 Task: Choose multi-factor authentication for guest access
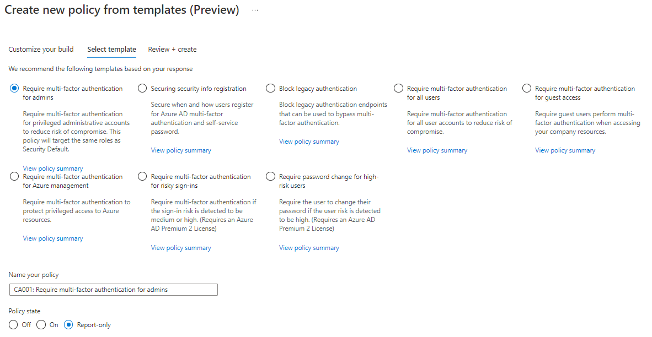click(x=527, y=89)
